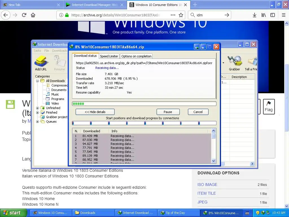The image size is (289, 217).
Task: Click the Windows start button
Action: click(x=13, y=213)
